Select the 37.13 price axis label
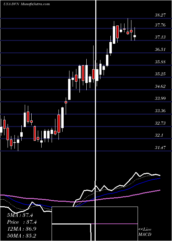The image size is (172, 241). coord(160,37)
